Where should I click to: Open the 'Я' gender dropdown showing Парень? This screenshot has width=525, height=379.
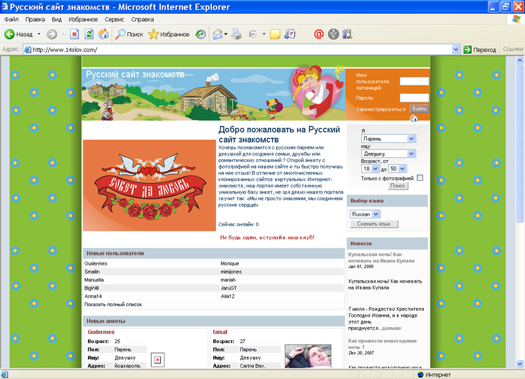388,138
